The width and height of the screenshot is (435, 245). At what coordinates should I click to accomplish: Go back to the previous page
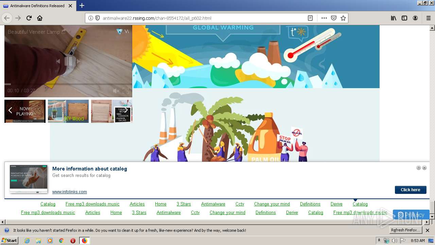(x=7, y=18)
